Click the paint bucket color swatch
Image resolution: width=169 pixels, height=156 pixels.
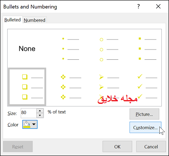[27, 125]
